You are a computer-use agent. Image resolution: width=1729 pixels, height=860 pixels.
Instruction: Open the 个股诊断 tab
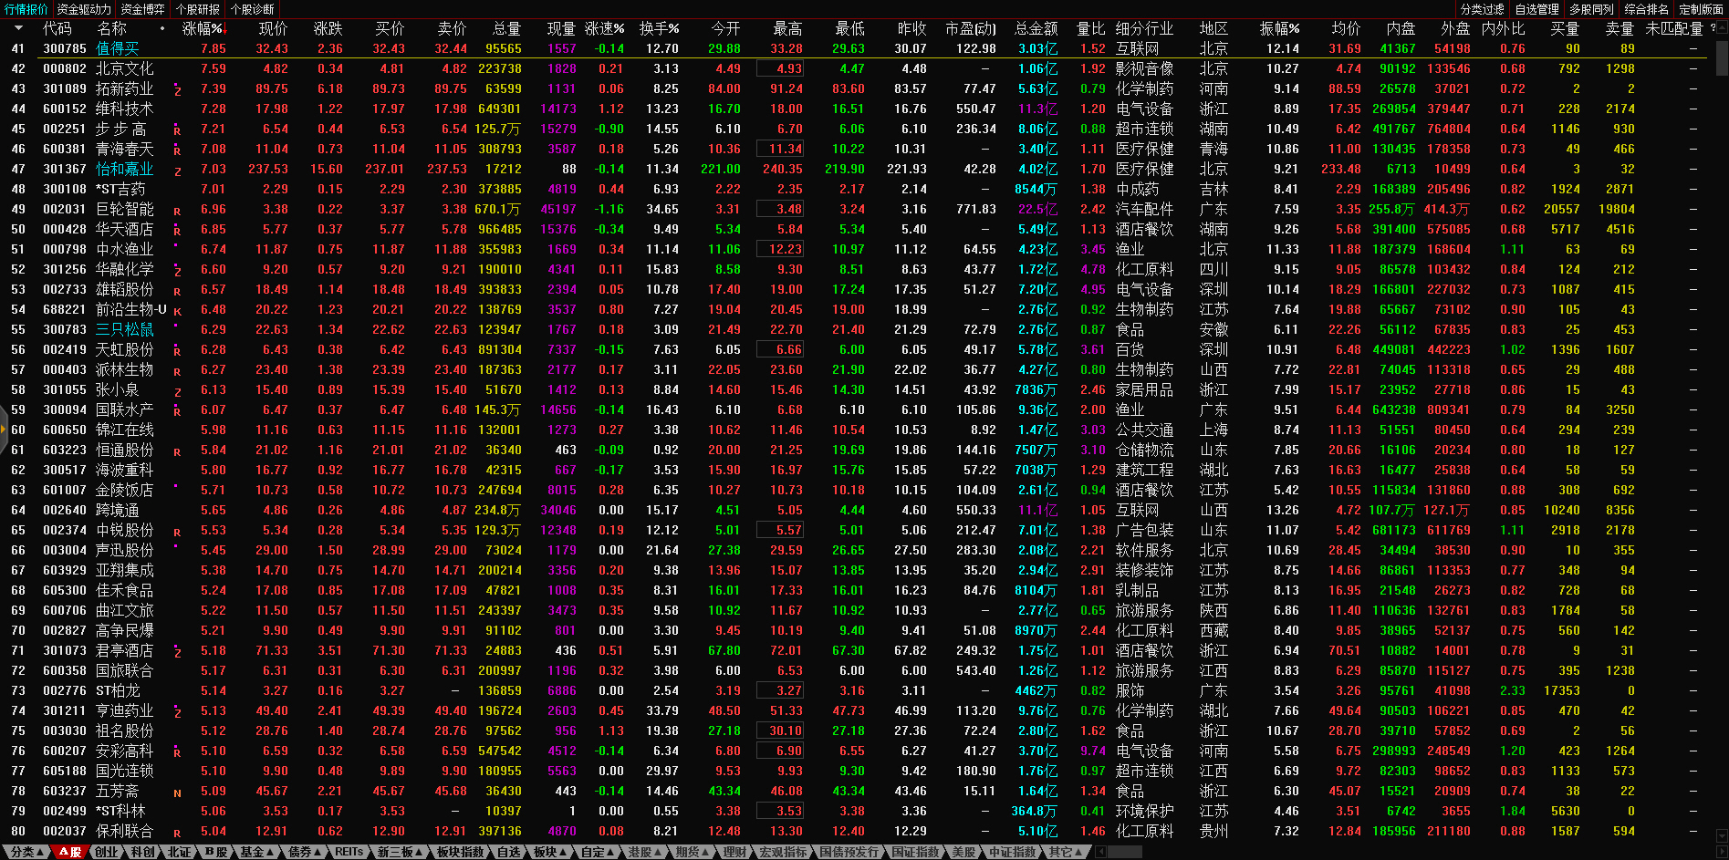(253, 9)
